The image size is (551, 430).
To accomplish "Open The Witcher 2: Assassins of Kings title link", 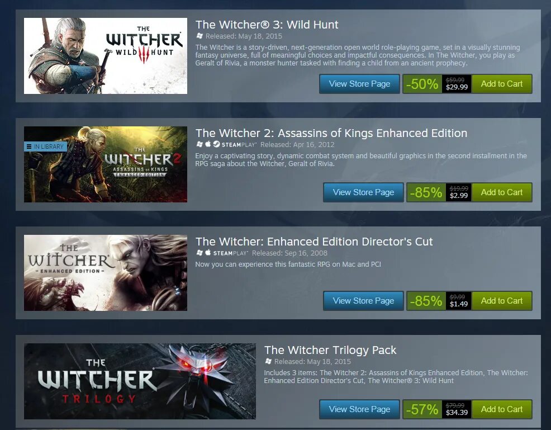I will [331, 133].
